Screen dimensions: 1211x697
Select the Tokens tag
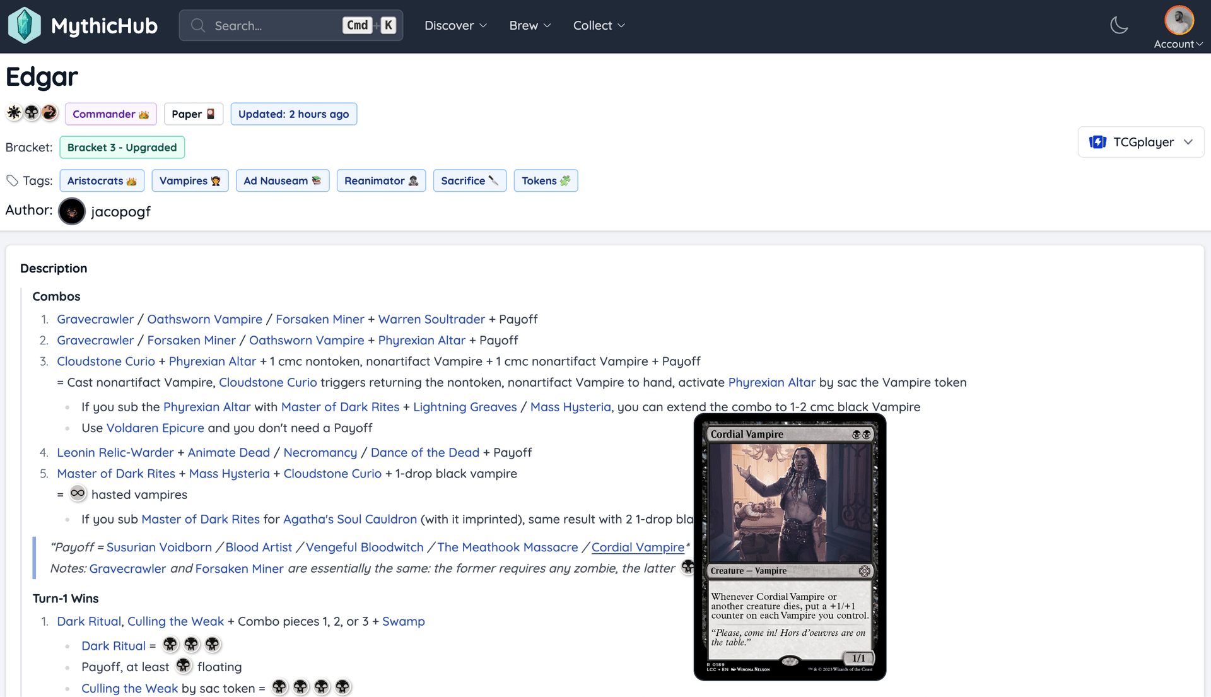point(546,181)
